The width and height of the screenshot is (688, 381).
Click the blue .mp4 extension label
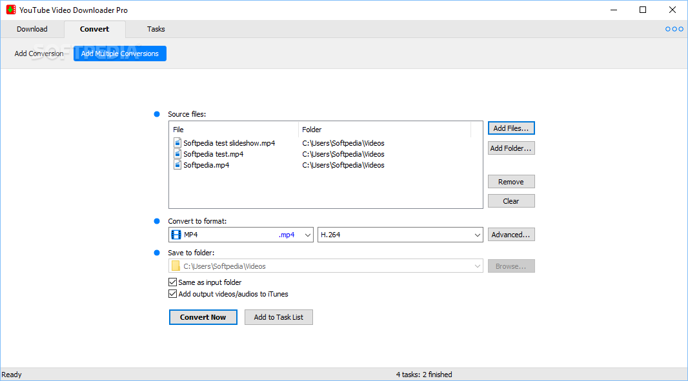pos(287,235)
